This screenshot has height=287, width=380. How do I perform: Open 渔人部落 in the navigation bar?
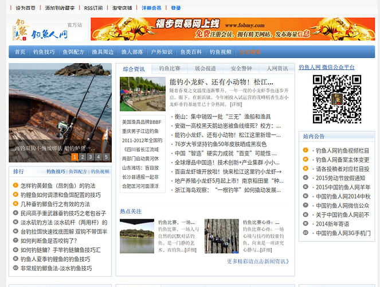click(132, 52)
